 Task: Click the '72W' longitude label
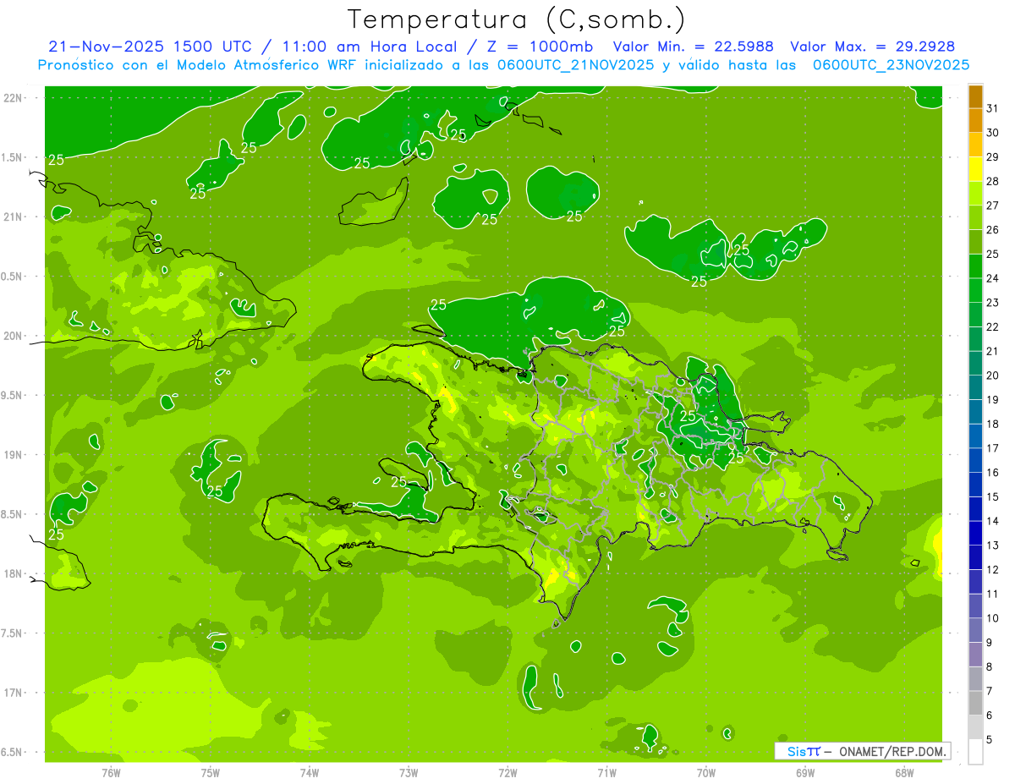click(507, 772)
